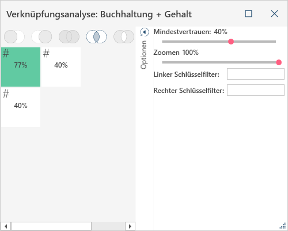Select the inner join Venn icon
Screen dimensions: 288x231
tap(96, 36)
